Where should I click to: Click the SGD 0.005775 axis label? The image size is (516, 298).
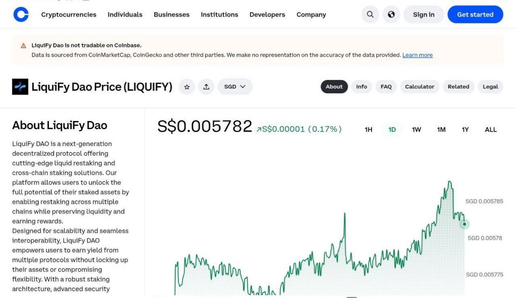[485, 274]
